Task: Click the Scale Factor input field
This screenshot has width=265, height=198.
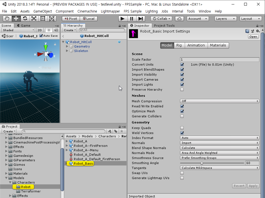Action: pyautogui.click(x=220, y=60)
